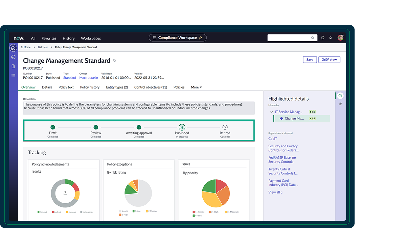The width and height of the screenshot is (406, 228).
Task: Select the Retired step 5 circle
Action: coord(225,127)
